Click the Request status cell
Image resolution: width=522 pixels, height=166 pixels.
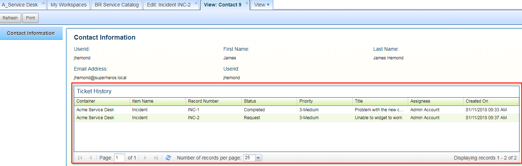[x=269, y=118]
